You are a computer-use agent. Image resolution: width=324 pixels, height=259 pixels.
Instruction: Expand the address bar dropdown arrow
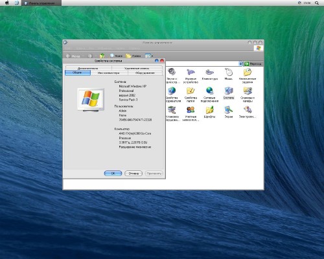tap(240, 63)
